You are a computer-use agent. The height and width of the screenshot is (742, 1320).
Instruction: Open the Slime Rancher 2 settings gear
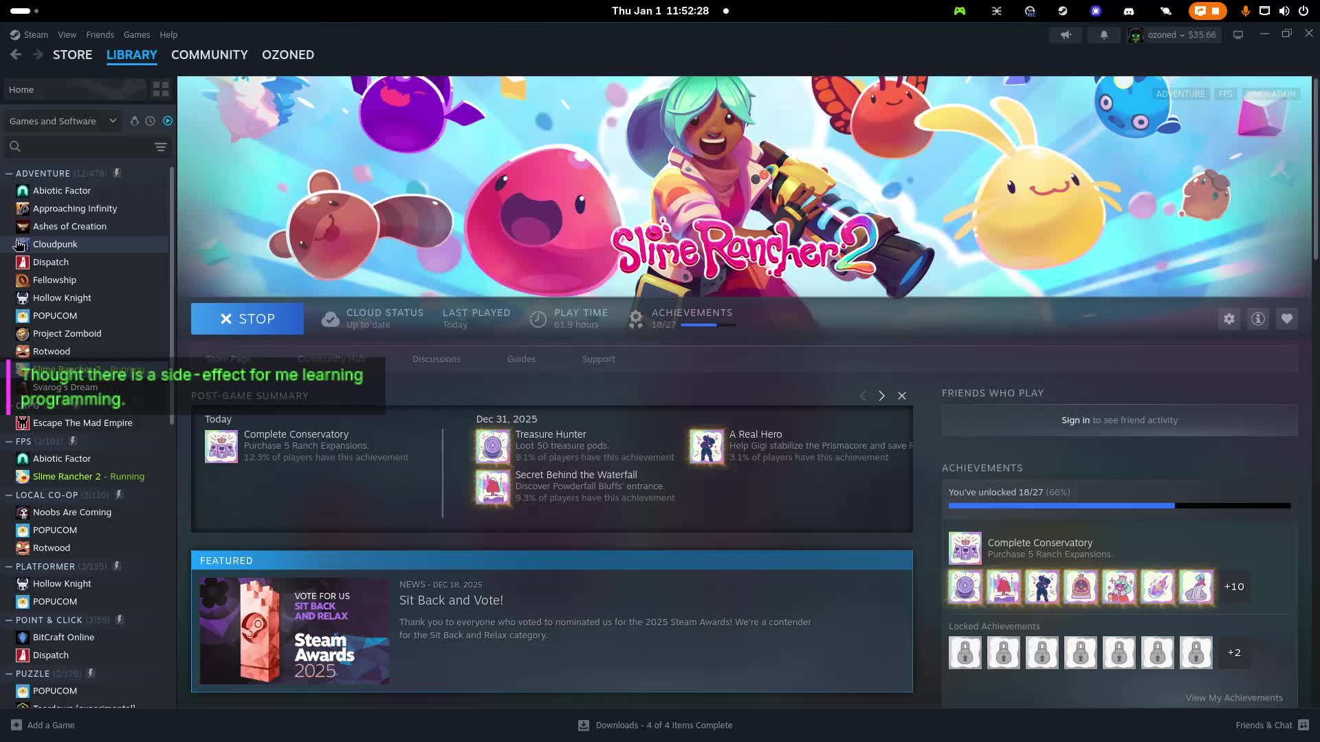point(1229,319)
